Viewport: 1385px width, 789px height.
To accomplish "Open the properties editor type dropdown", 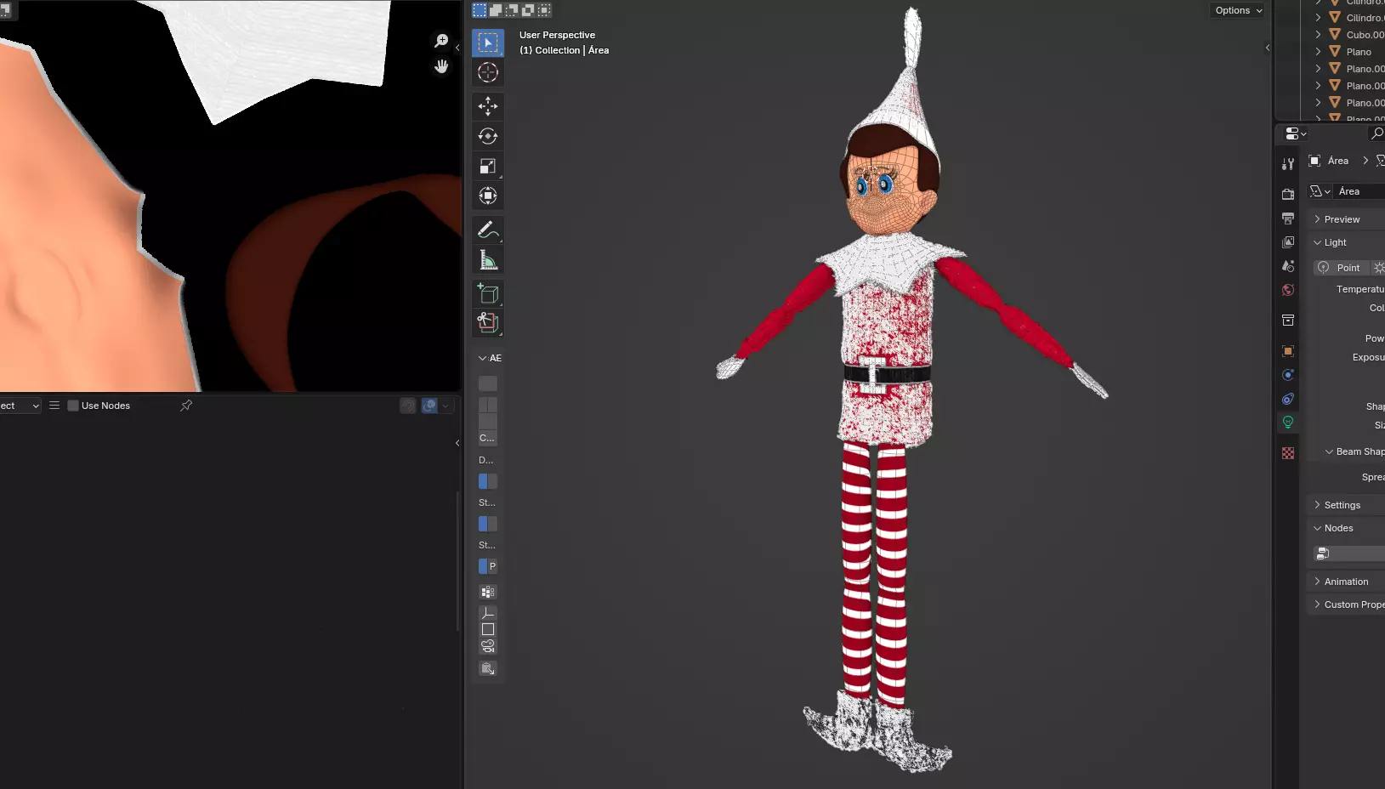I will coord(1296,133).
